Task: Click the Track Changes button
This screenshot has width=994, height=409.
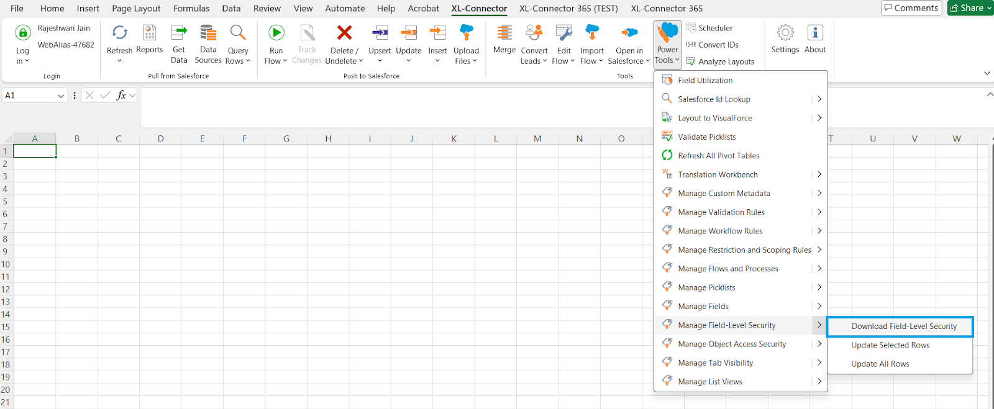Action: click(307, 44)
